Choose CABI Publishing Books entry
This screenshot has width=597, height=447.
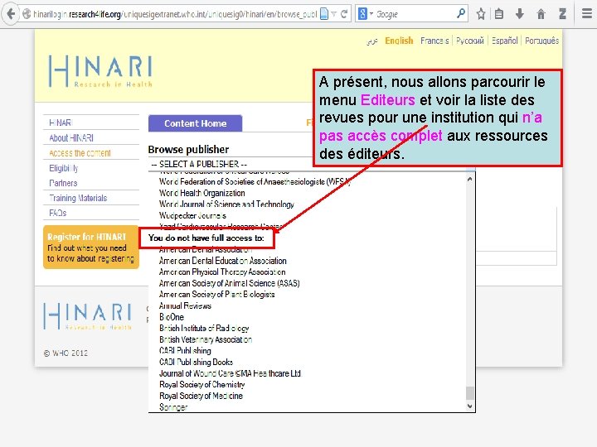click(196, 362)
